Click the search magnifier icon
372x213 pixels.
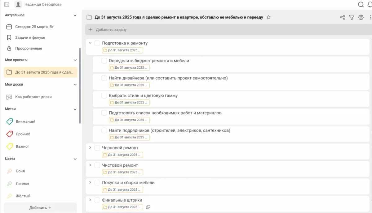click(361, 5)
